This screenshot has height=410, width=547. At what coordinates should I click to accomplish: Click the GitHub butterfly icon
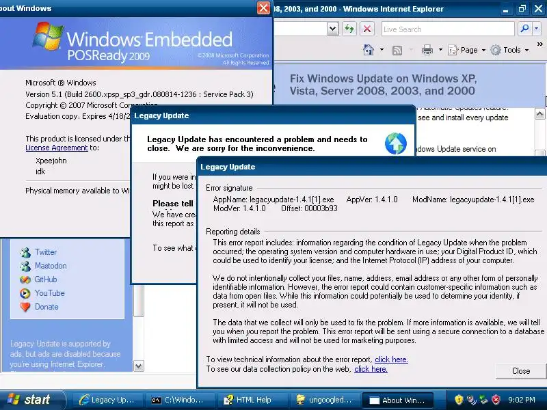(x=25, y=279)
